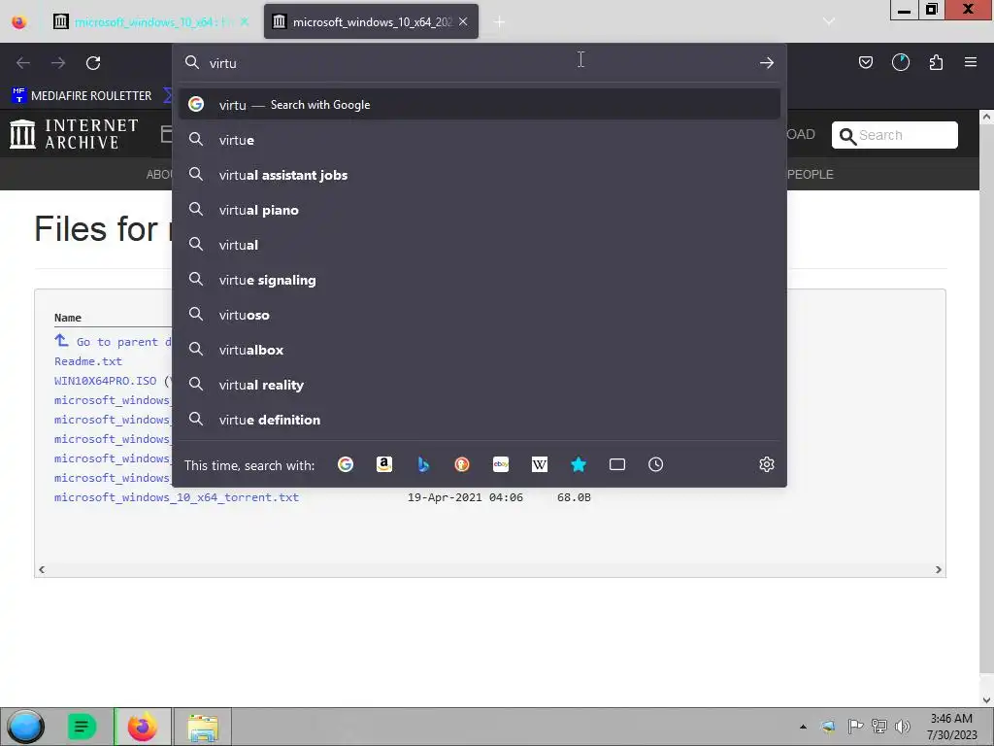Search open tabs using the tab icon
The height and width of the screenshot is (746, 994).
(616, 464)
